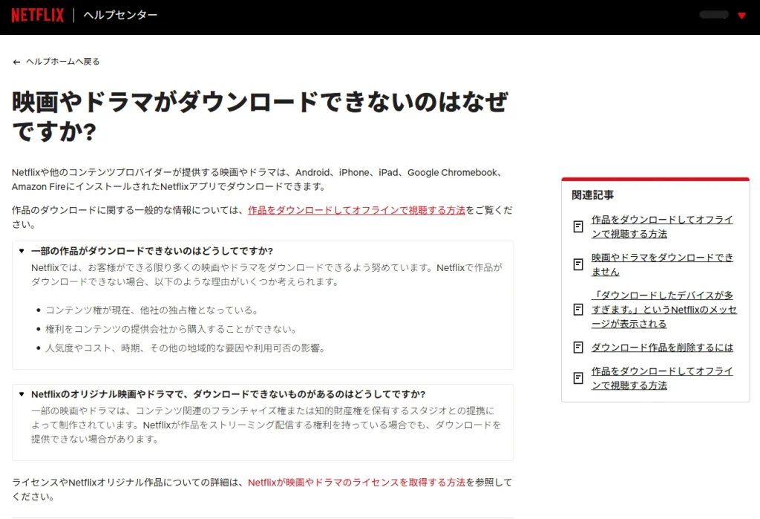Open link 作品をダウンロードしてオフラインで視聴する方法 in the body text
This screenshot has height=519, width=760.
click(x=356, y=211)
